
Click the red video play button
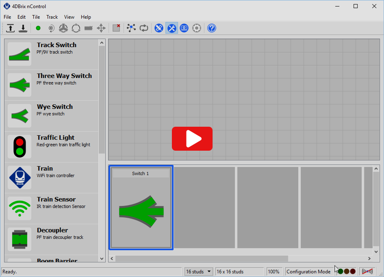tap(192, 139)
